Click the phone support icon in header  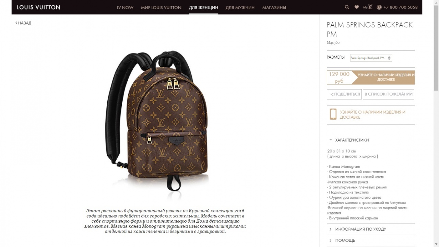click(x=379, y=7)
